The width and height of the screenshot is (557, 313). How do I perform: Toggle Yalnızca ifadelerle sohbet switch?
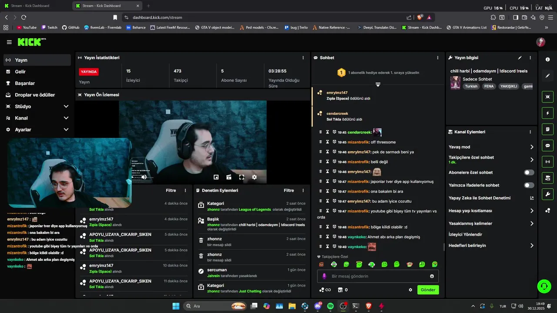(x=529, y=185)
